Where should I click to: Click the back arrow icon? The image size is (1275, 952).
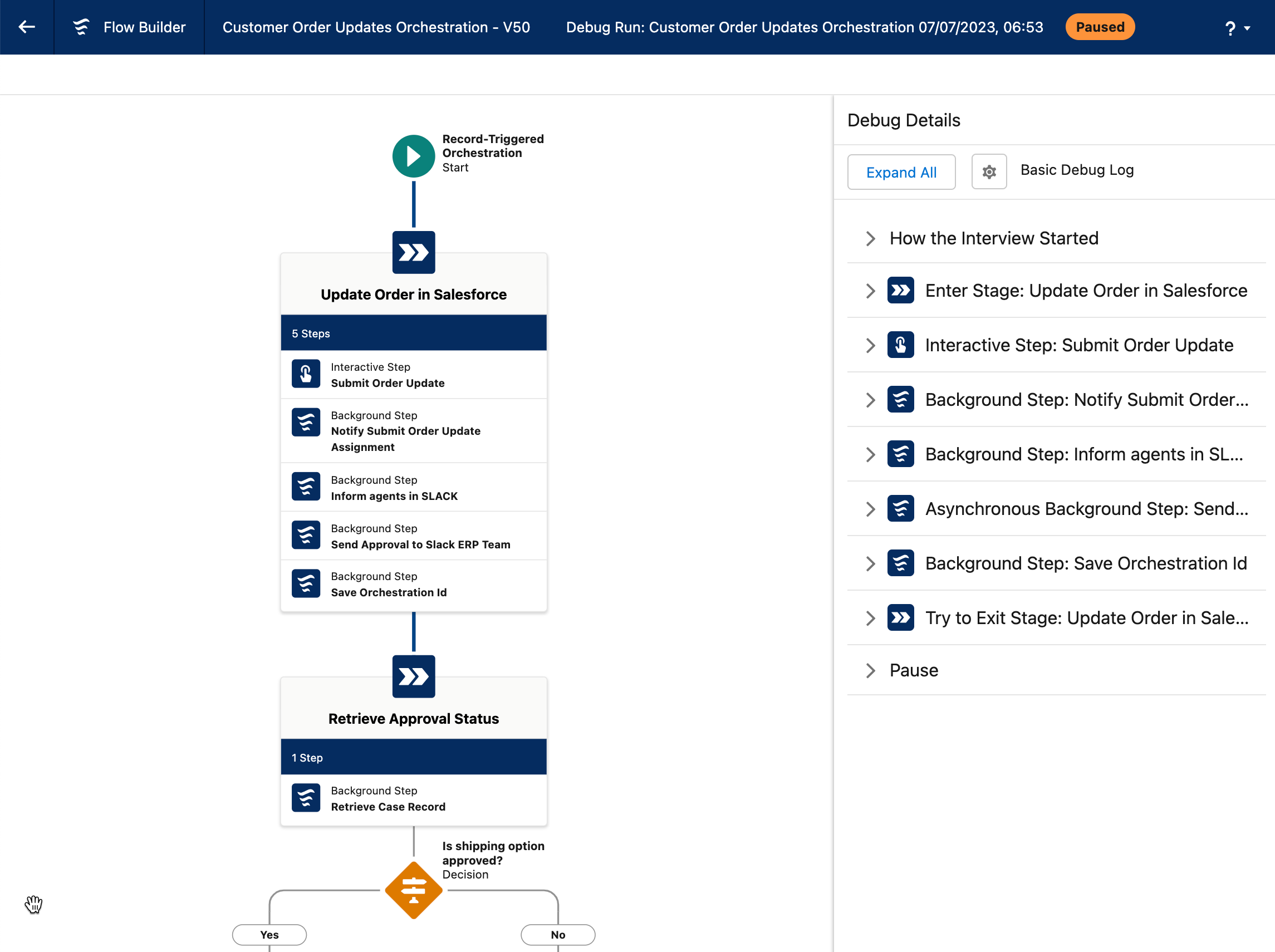tap(27, 27)
